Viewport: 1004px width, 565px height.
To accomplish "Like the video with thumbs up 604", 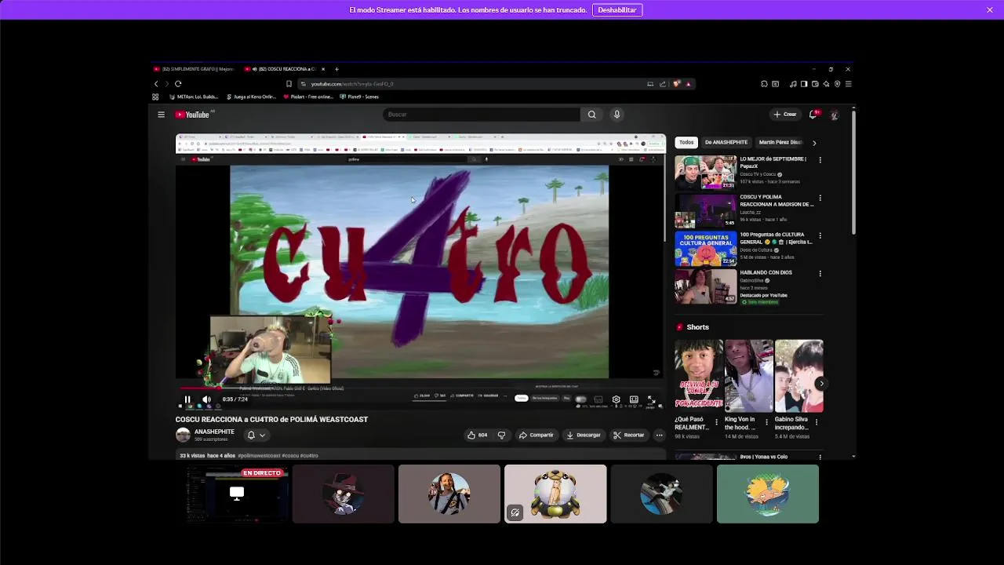I will coord(477,435).
